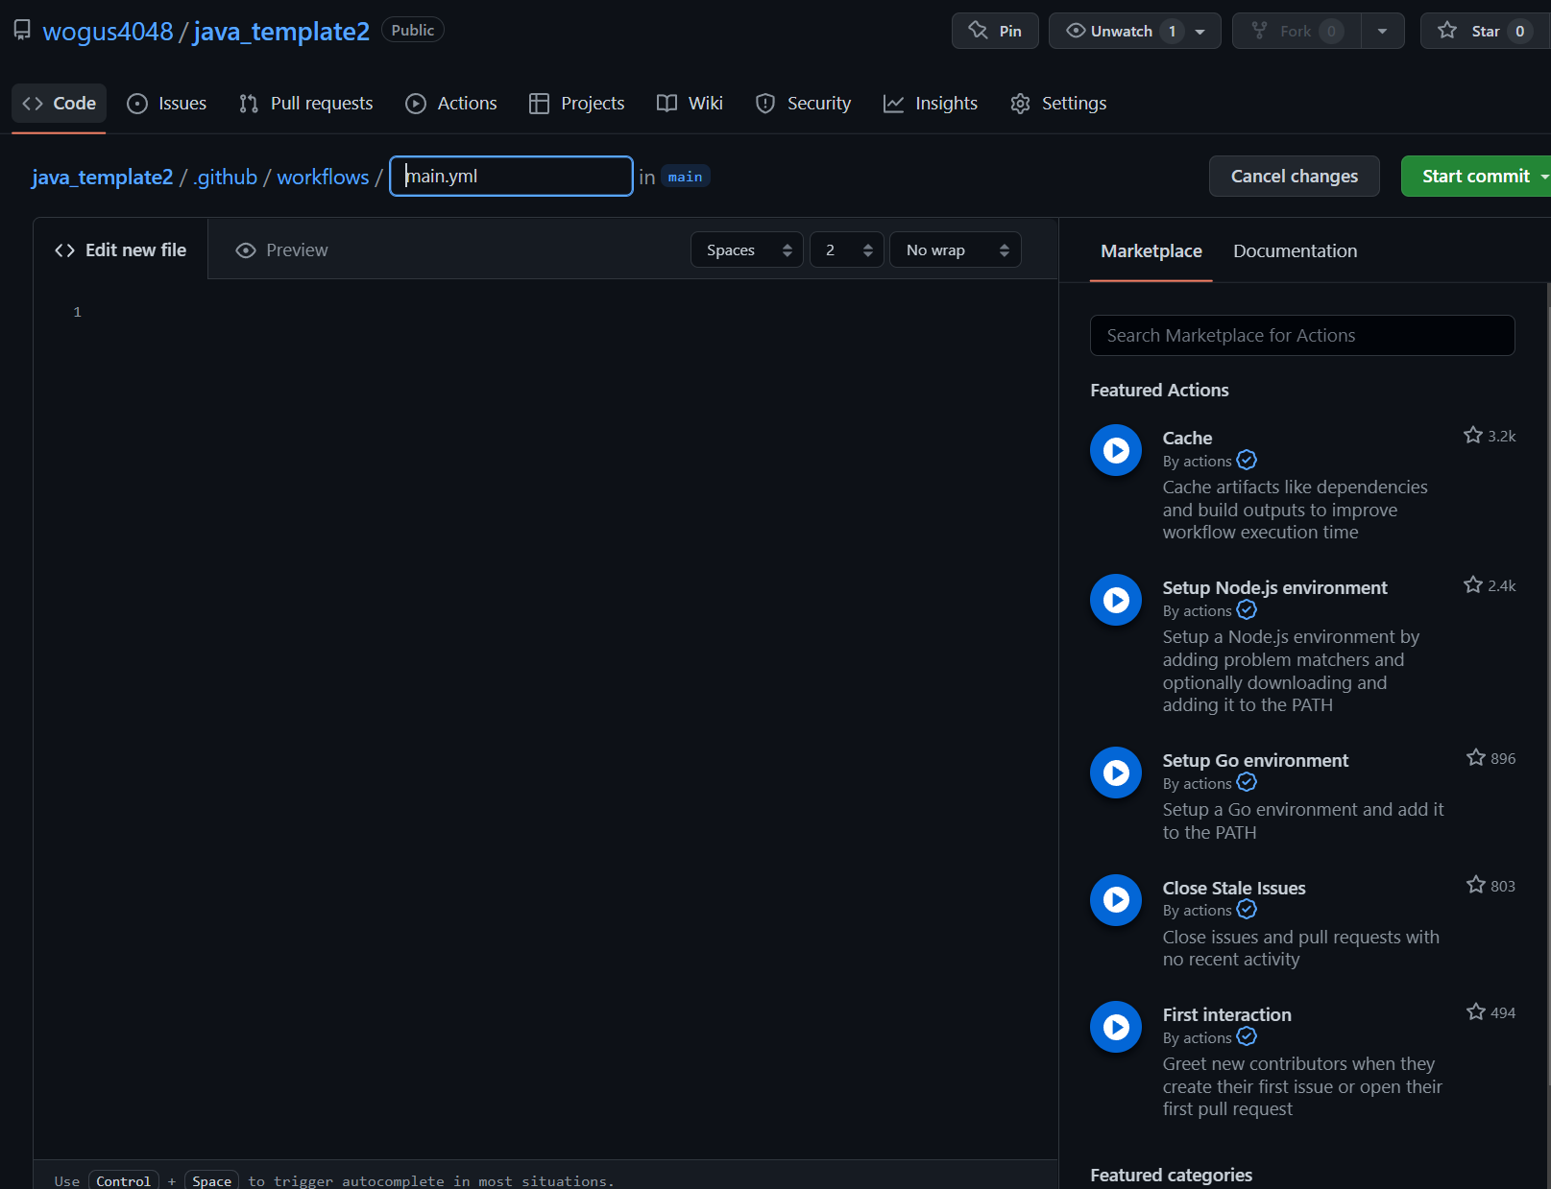Star the repository

coord(1485,31)
